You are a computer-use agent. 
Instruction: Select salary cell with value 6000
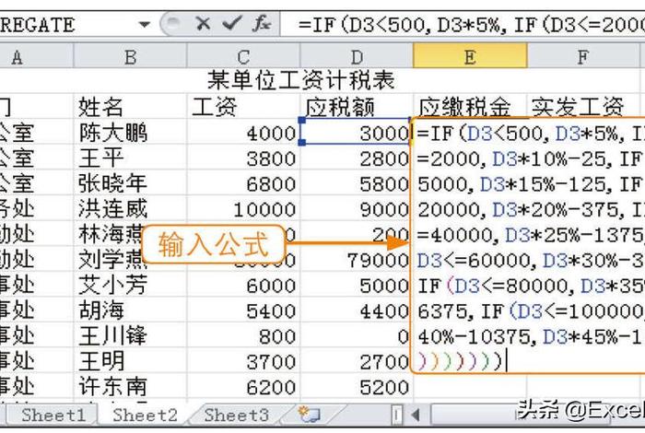coord(243,286)
